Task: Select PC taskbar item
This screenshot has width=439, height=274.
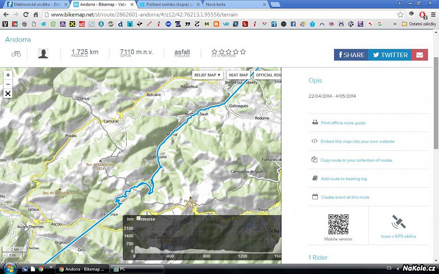Action: point(138,269)
